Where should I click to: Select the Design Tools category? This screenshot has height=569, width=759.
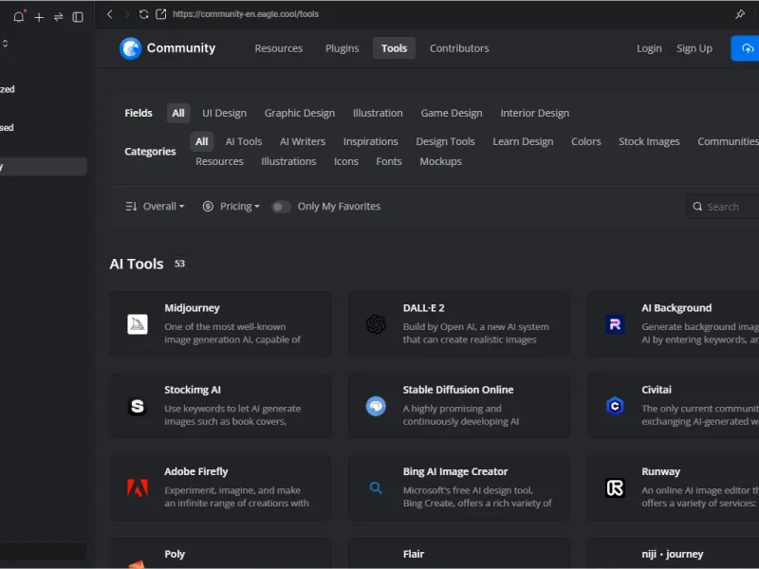tap(445, 141)
